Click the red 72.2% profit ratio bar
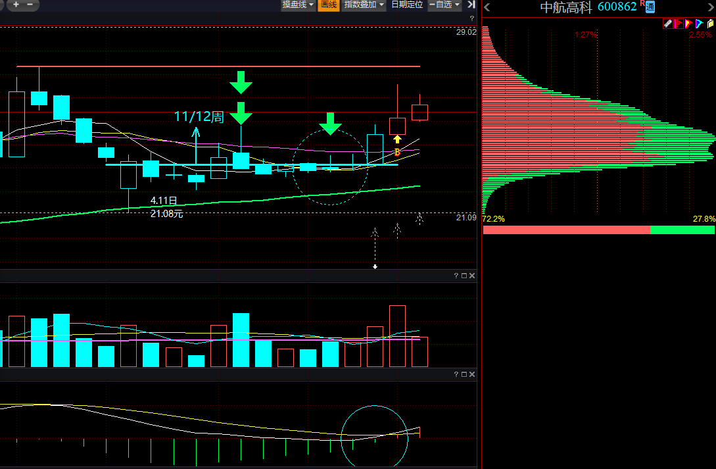Viewport: 716px width, 469px height. coord(566,230)
